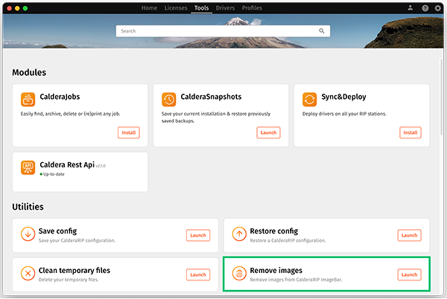This screenshot has width=447, height=299.
Task: Launch the Remove images utility
Action: point(409,274)
